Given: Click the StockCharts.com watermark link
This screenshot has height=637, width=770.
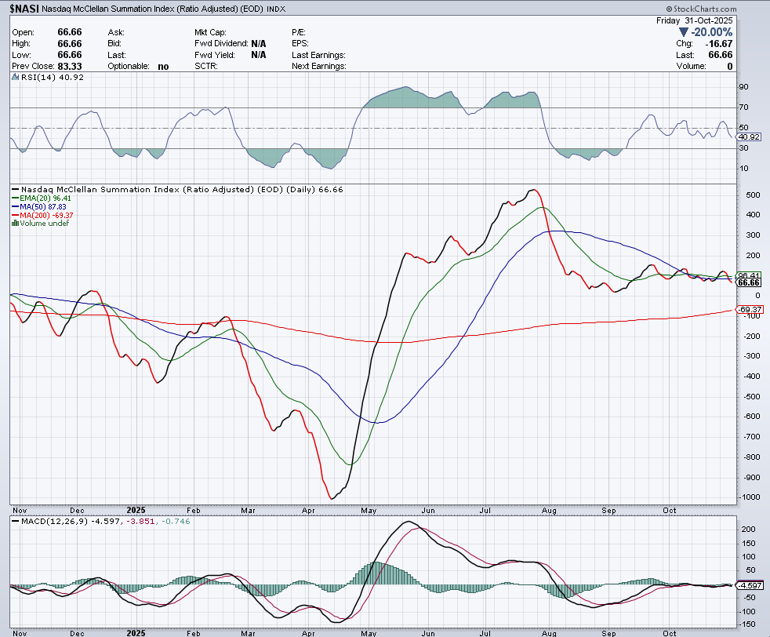Looking at the screenshot, I should pos(701,9).
